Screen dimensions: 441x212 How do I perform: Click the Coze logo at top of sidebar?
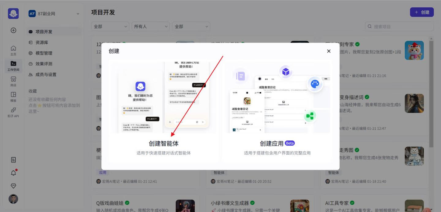(x=13, y=13)
